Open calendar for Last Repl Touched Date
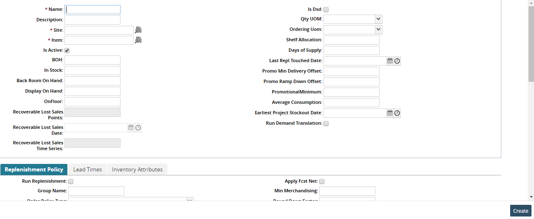Screen dimensions: 534x219 click(390, 61)
